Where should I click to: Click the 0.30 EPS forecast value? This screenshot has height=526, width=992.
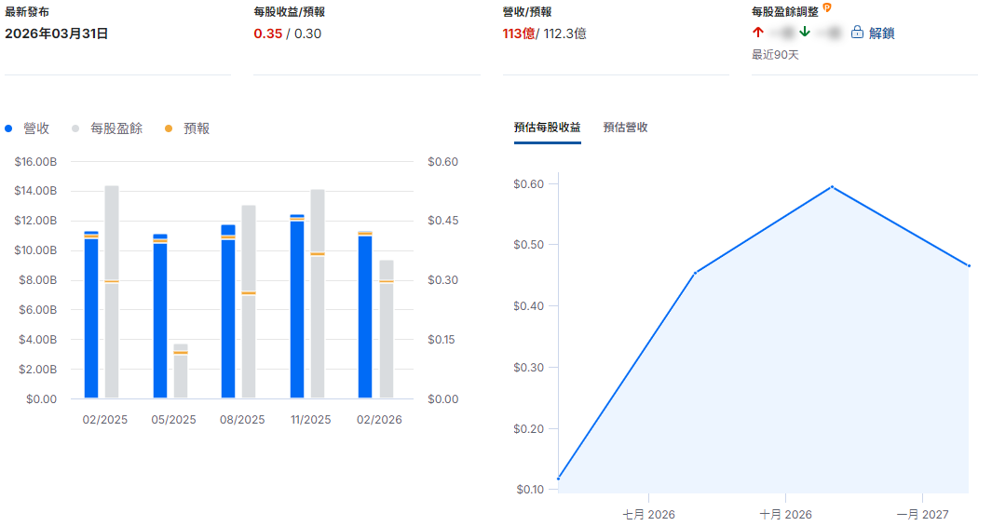pyautogui.click(x=307, y=34)
